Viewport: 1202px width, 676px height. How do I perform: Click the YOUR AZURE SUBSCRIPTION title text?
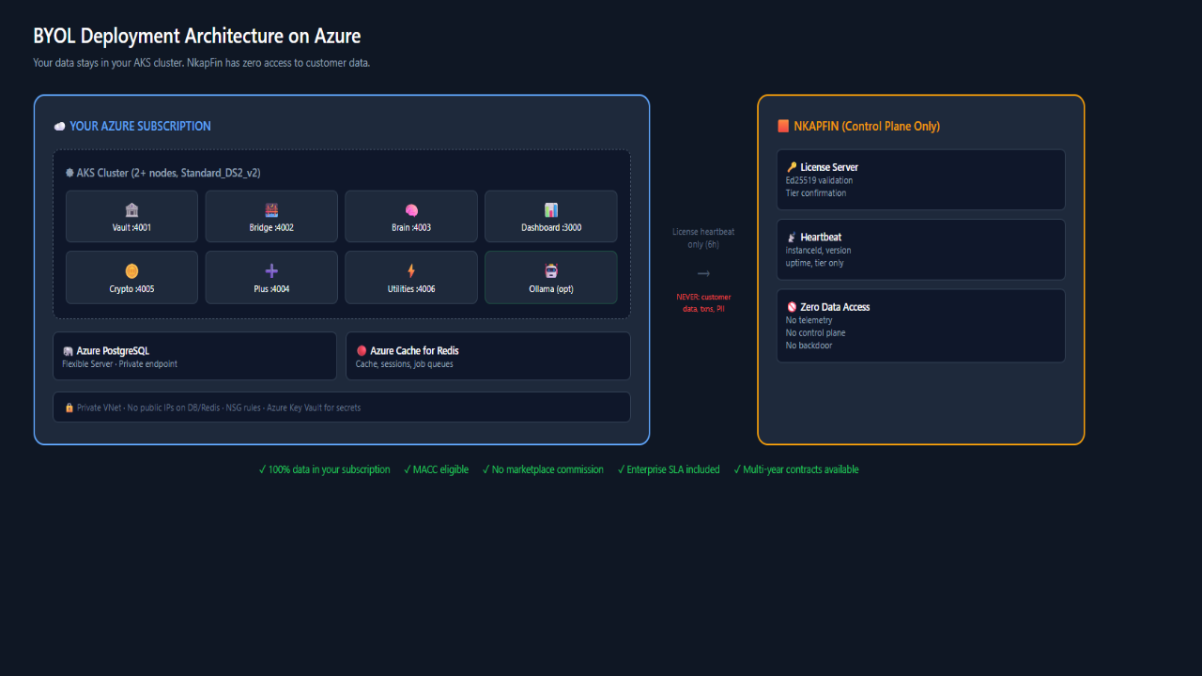click(x=141, y=127)
